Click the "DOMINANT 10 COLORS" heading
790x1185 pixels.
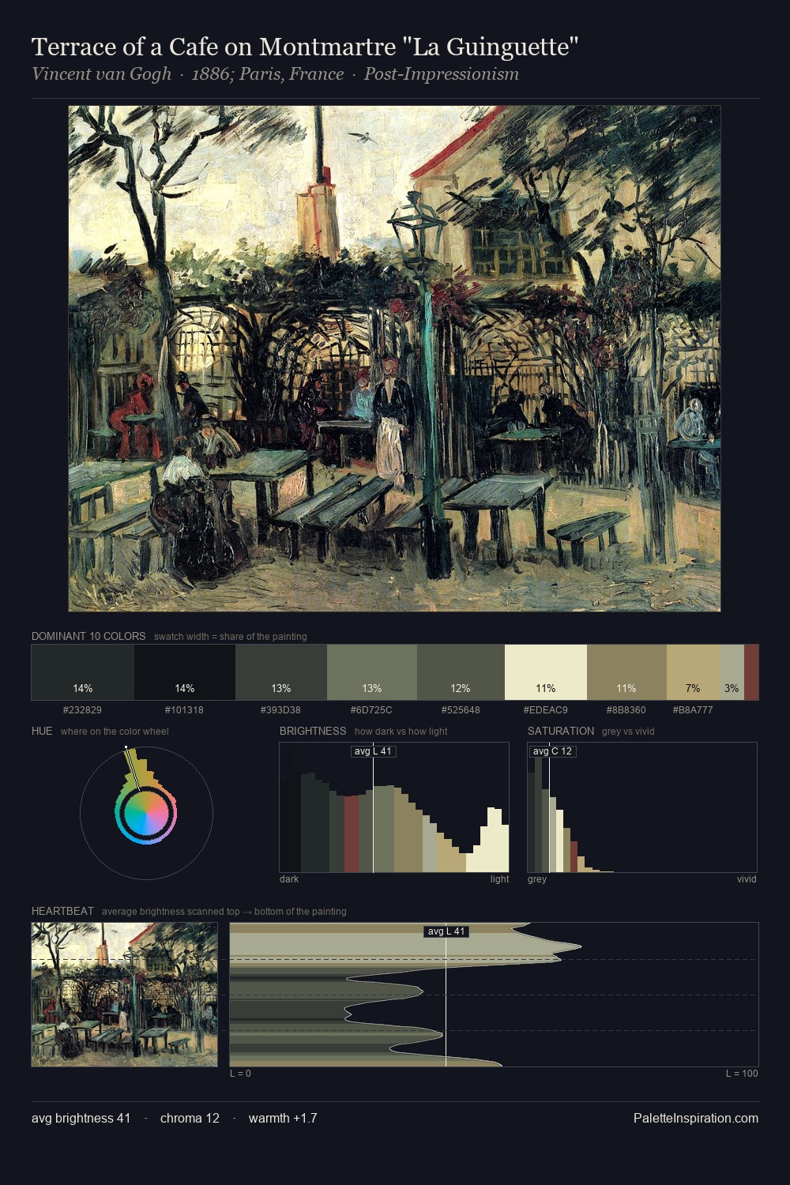pyautogui.click(x=88, y=636)
